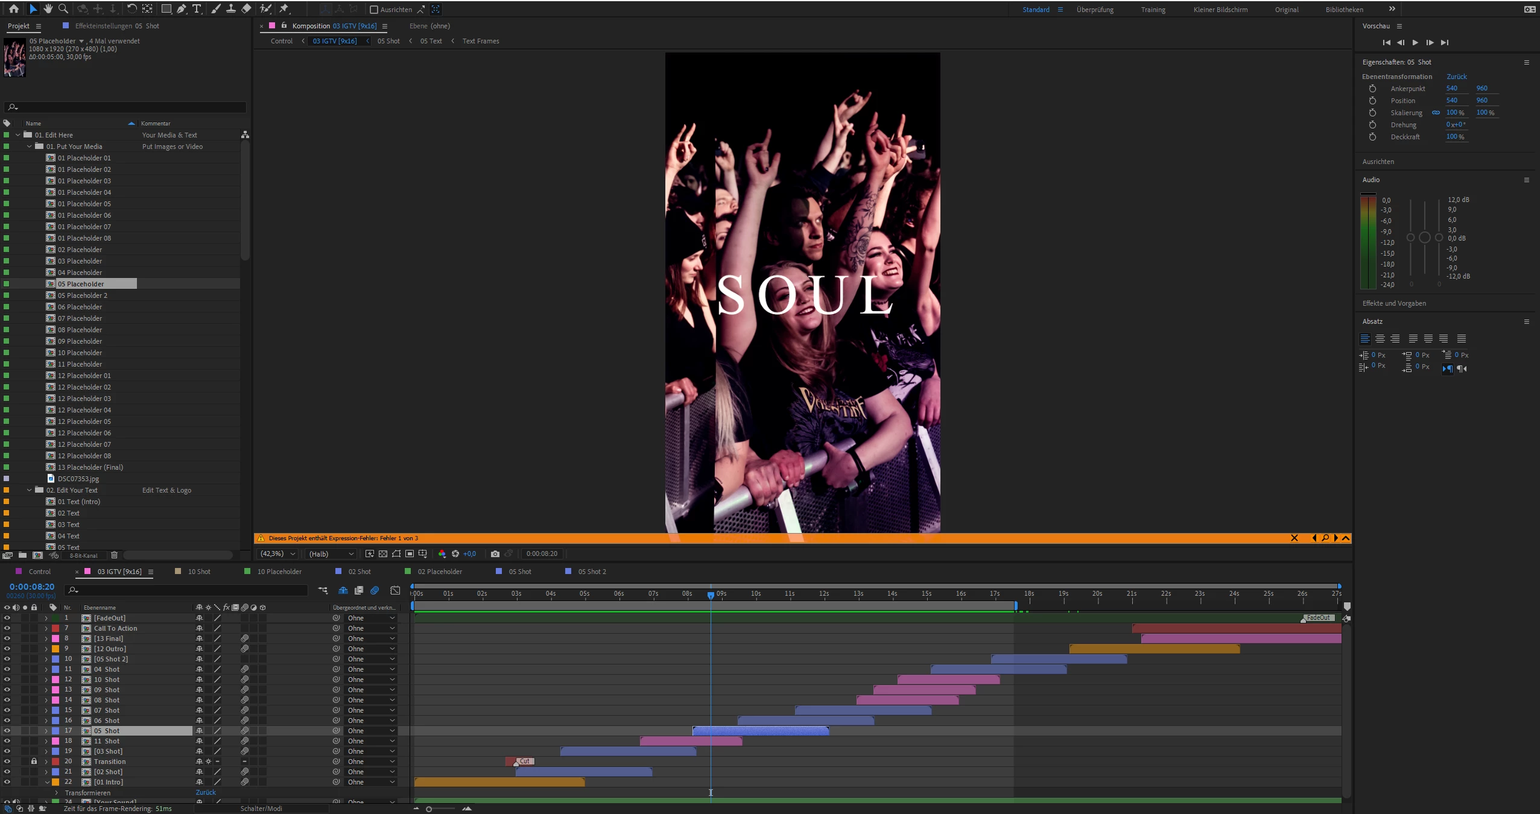Collapse the 02. Edit Your Text folder
The width and height of the screenshot is (1540, 814).
pos(29,490)
